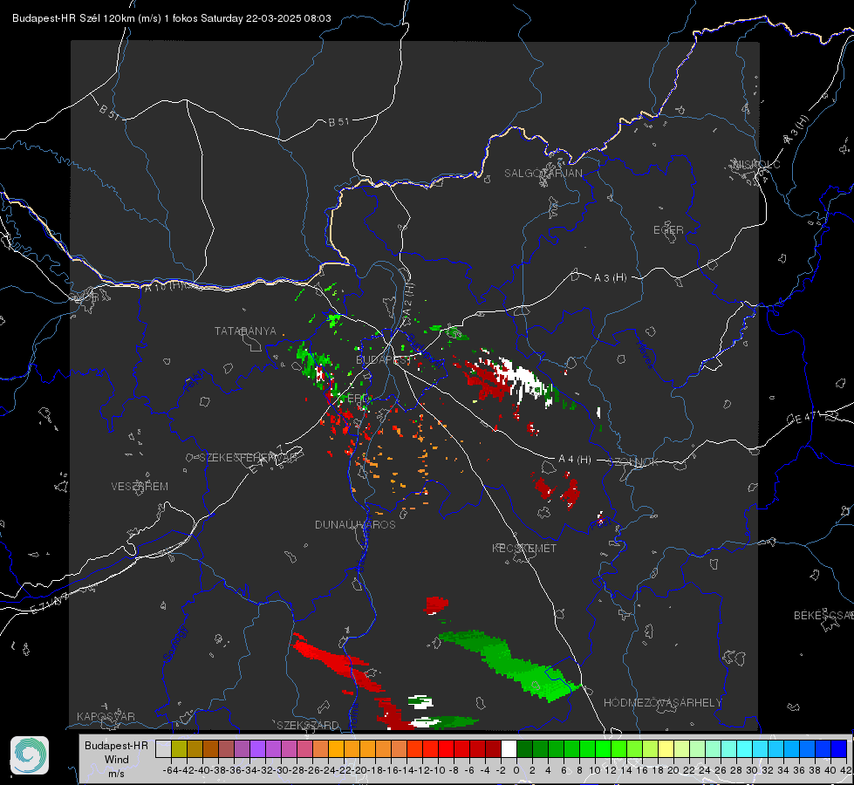Click the '-30' legend scale value
This screenshot has width=854, height=785.
pos(281,770)
